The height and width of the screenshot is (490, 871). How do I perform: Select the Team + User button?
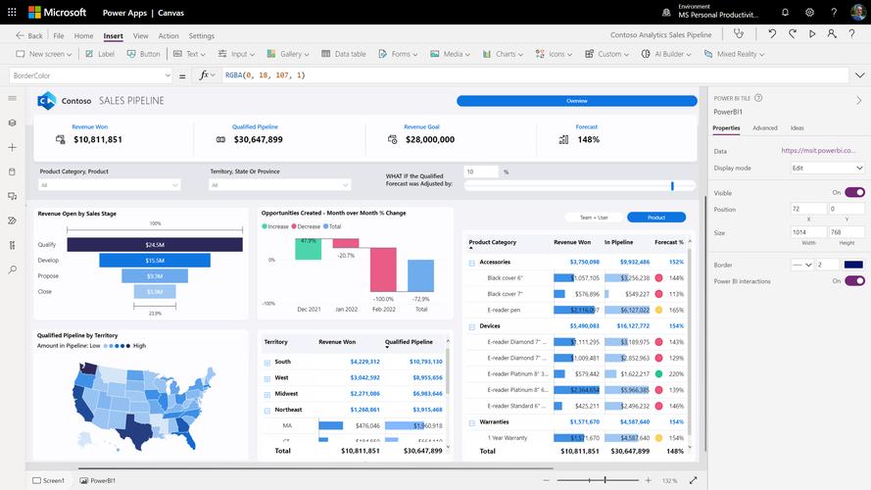[595, 218]
